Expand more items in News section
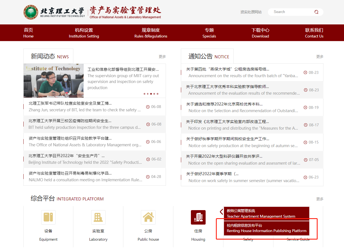 (162, 57)
